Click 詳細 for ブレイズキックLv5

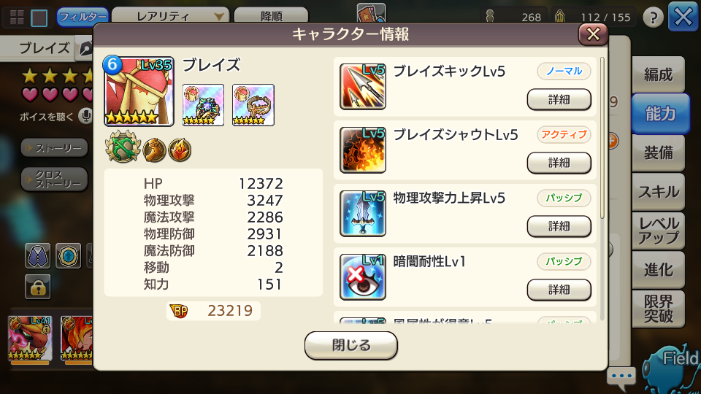[x=559, y=99]
